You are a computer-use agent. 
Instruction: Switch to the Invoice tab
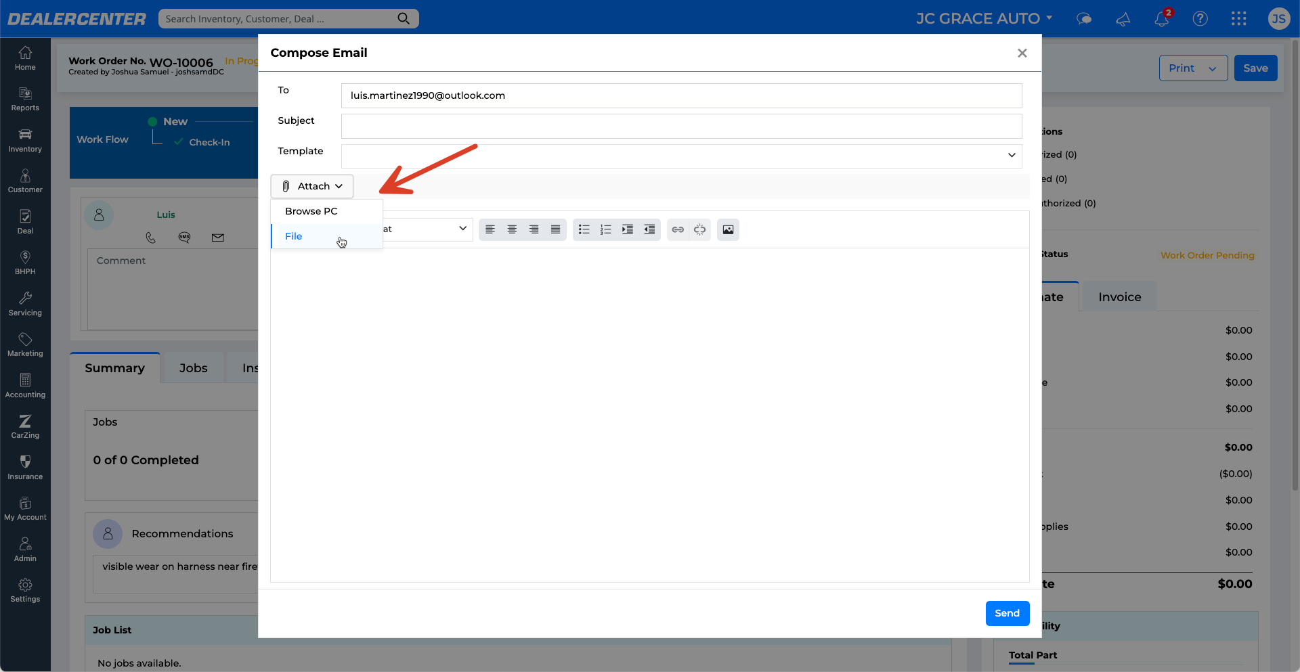point(1120,297)
